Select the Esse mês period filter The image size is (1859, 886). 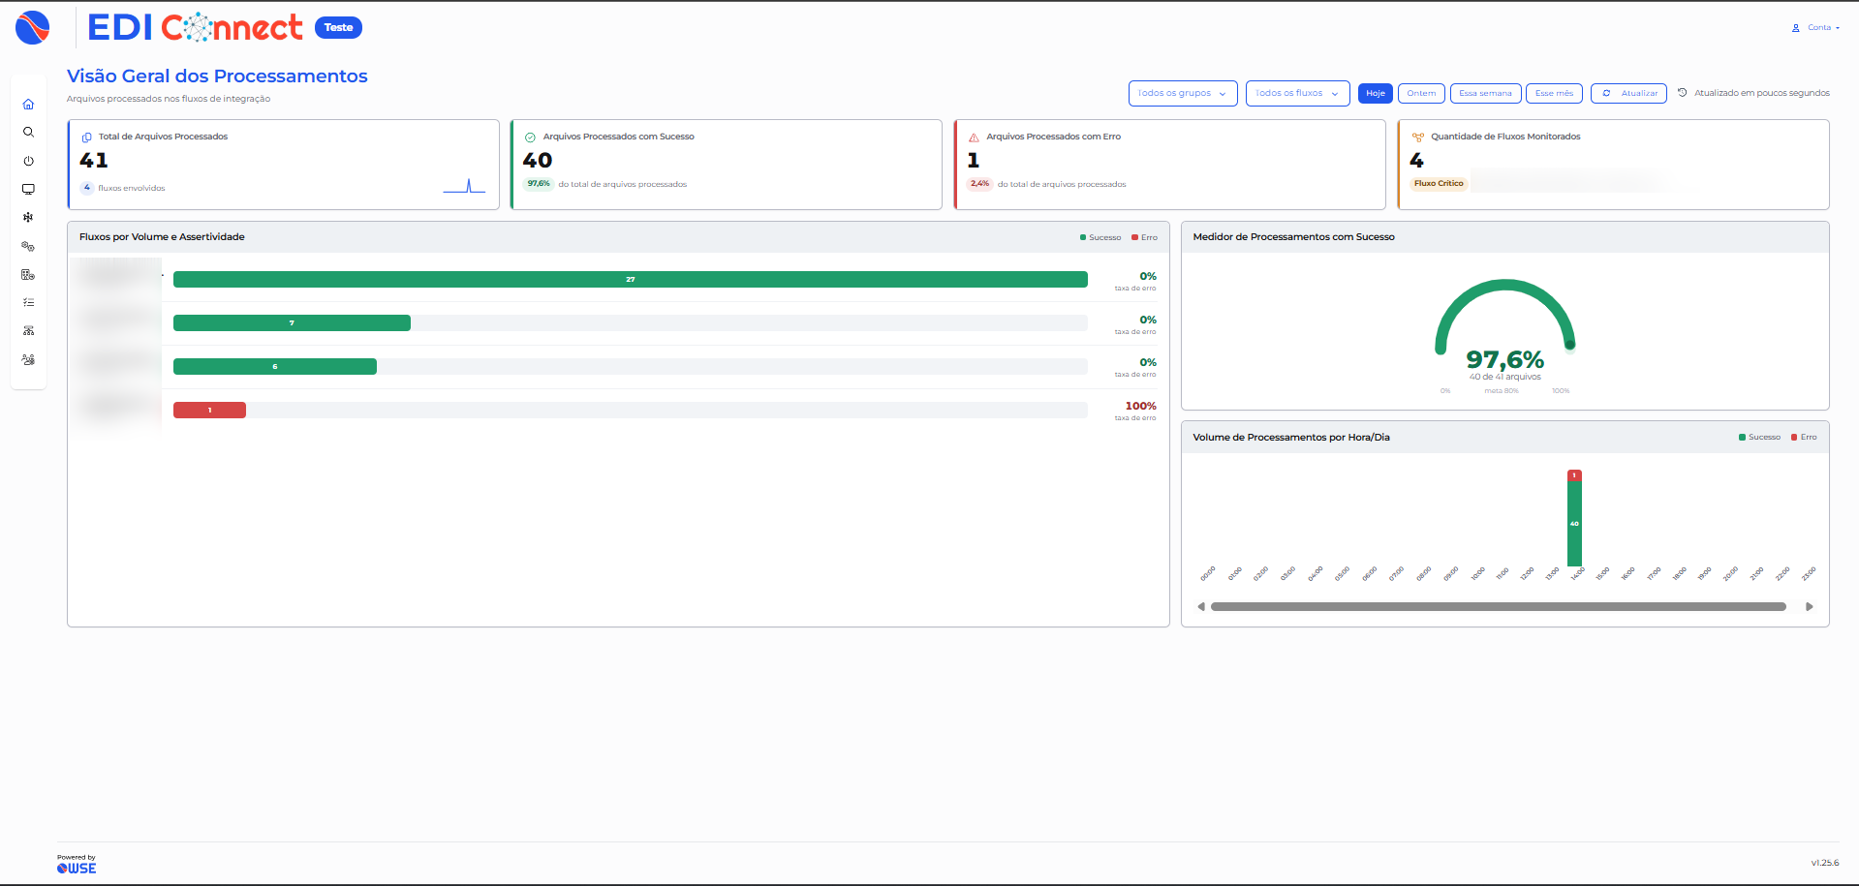coord(1554,93)
